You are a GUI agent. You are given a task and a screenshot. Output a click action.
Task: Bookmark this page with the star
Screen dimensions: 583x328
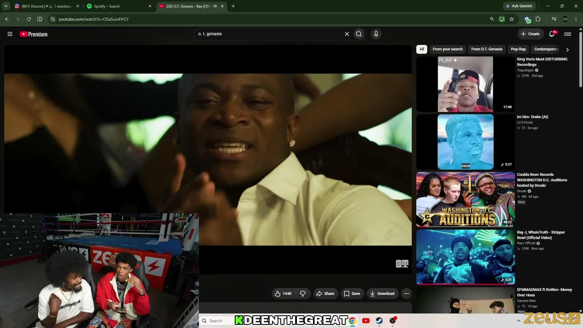[x=511, y=19]
